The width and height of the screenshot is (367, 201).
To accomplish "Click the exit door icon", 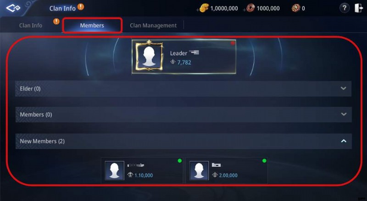I will click(x=358, y=8).
